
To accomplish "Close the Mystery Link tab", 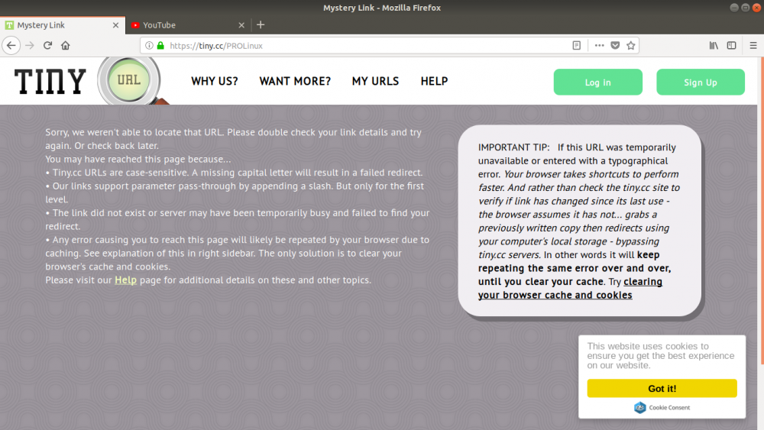I will tap(116, 25).
